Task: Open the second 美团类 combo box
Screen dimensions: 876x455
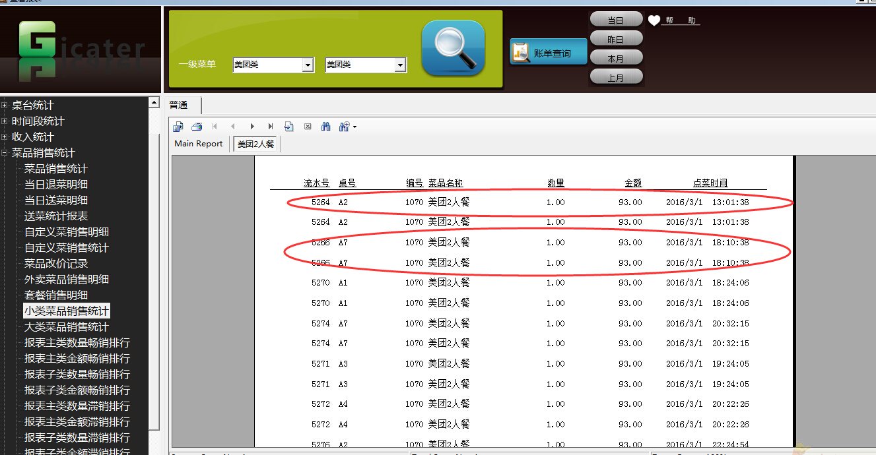Action: [365, 65]
